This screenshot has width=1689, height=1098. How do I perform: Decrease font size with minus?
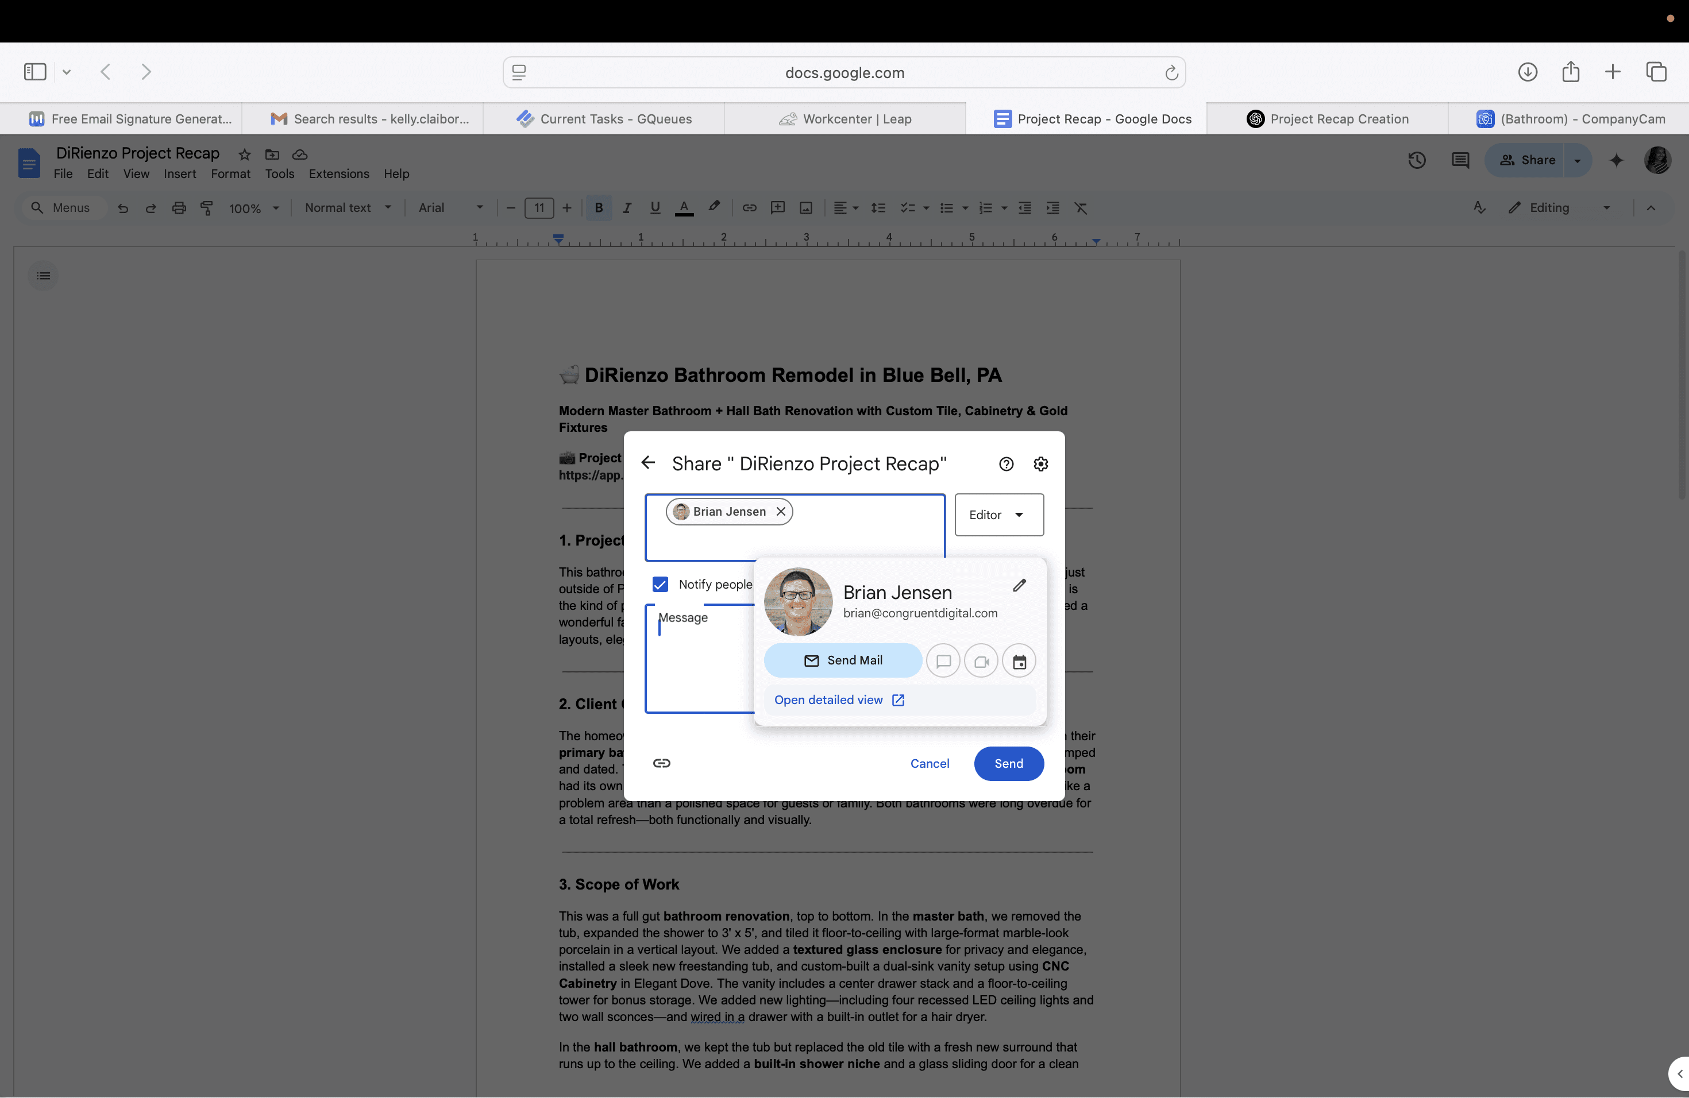[510, 208]
